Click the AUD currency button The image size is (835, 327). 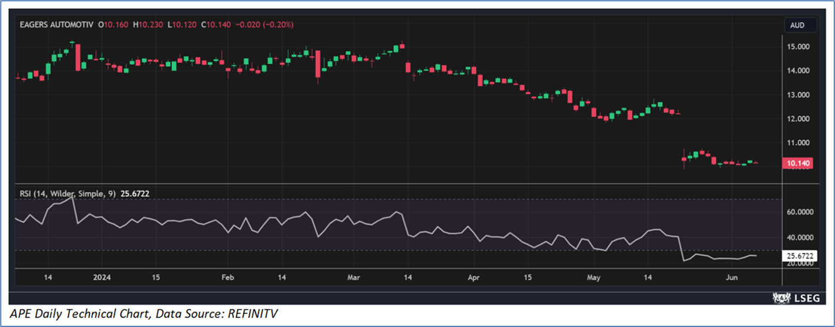(x=800, y=25)
